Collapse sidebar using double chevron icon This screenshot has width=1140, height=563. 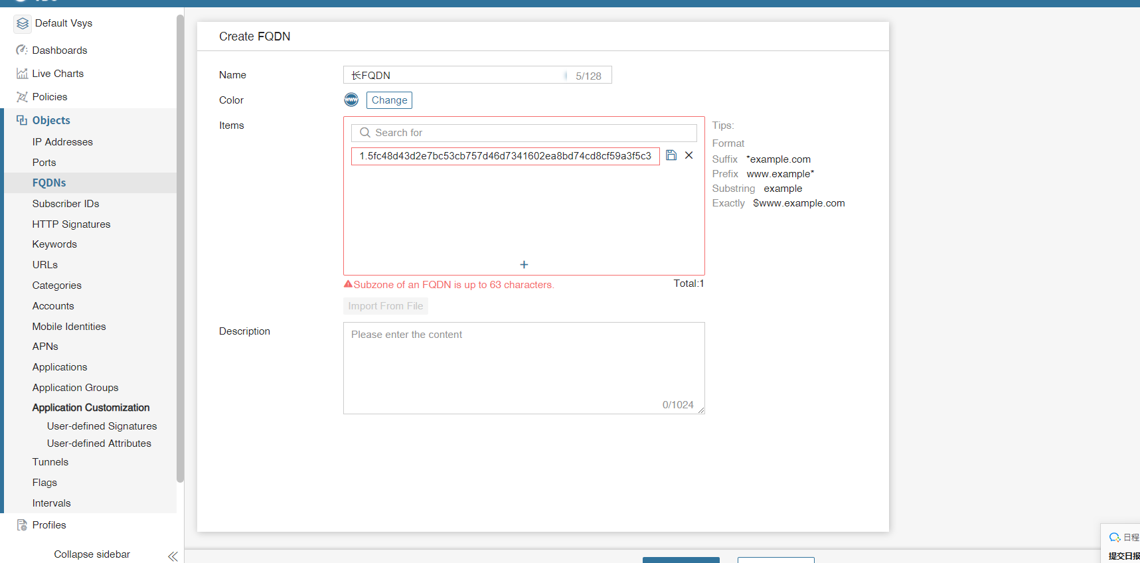point(173,556)
